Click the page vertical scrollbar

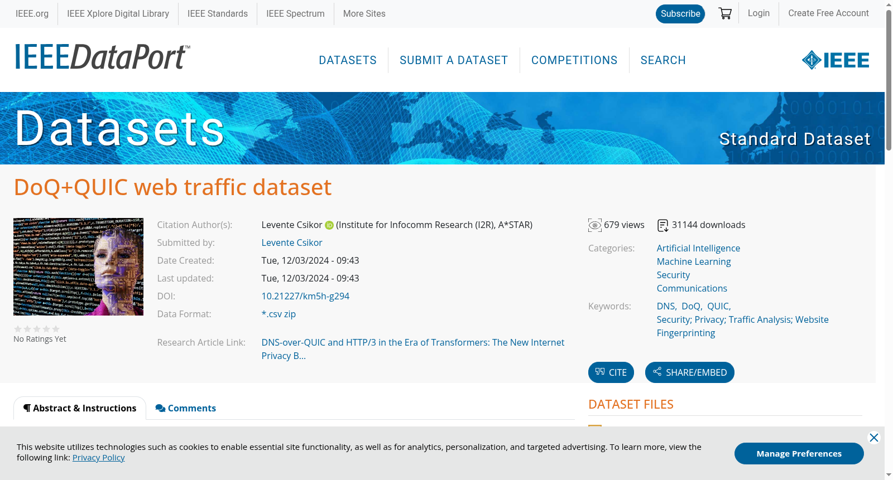pos(889,81)
